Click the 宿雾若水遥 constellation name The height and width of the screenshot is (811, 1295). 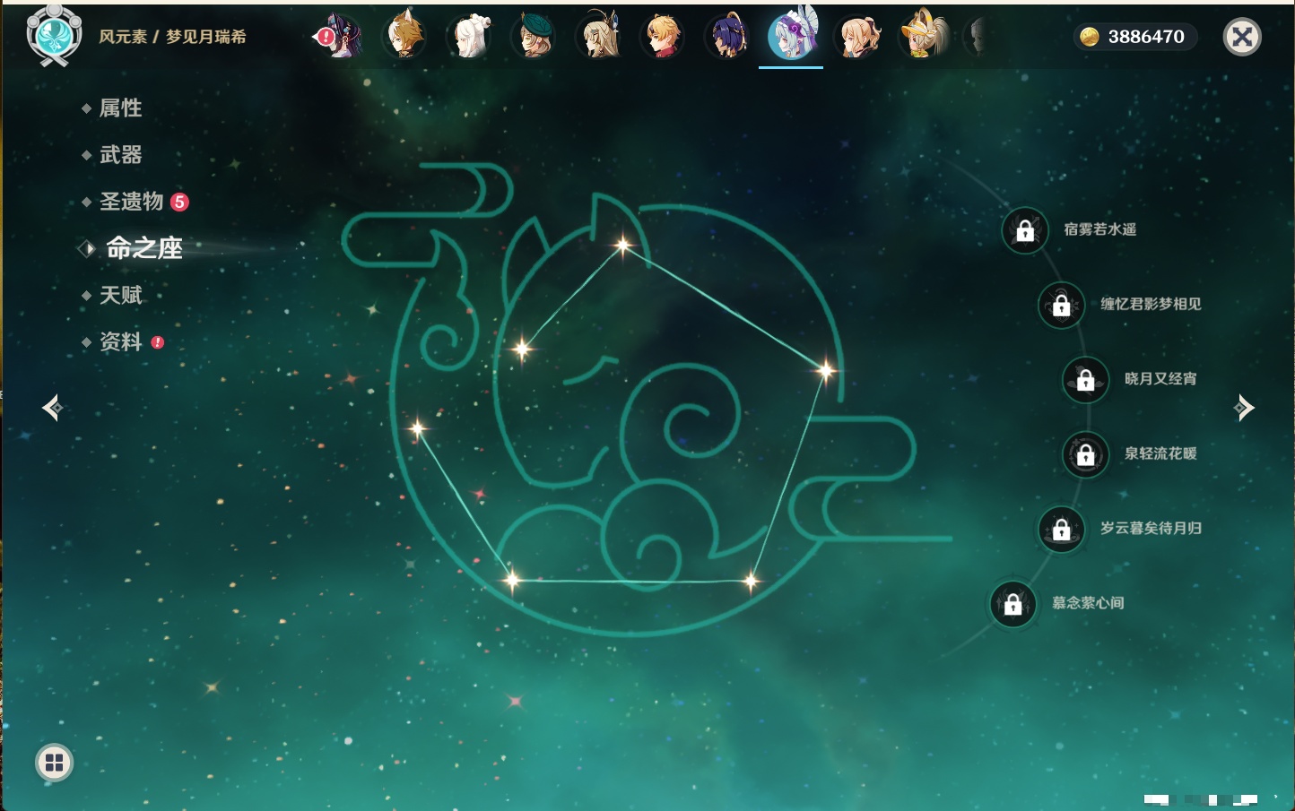tap(1100, 229)
